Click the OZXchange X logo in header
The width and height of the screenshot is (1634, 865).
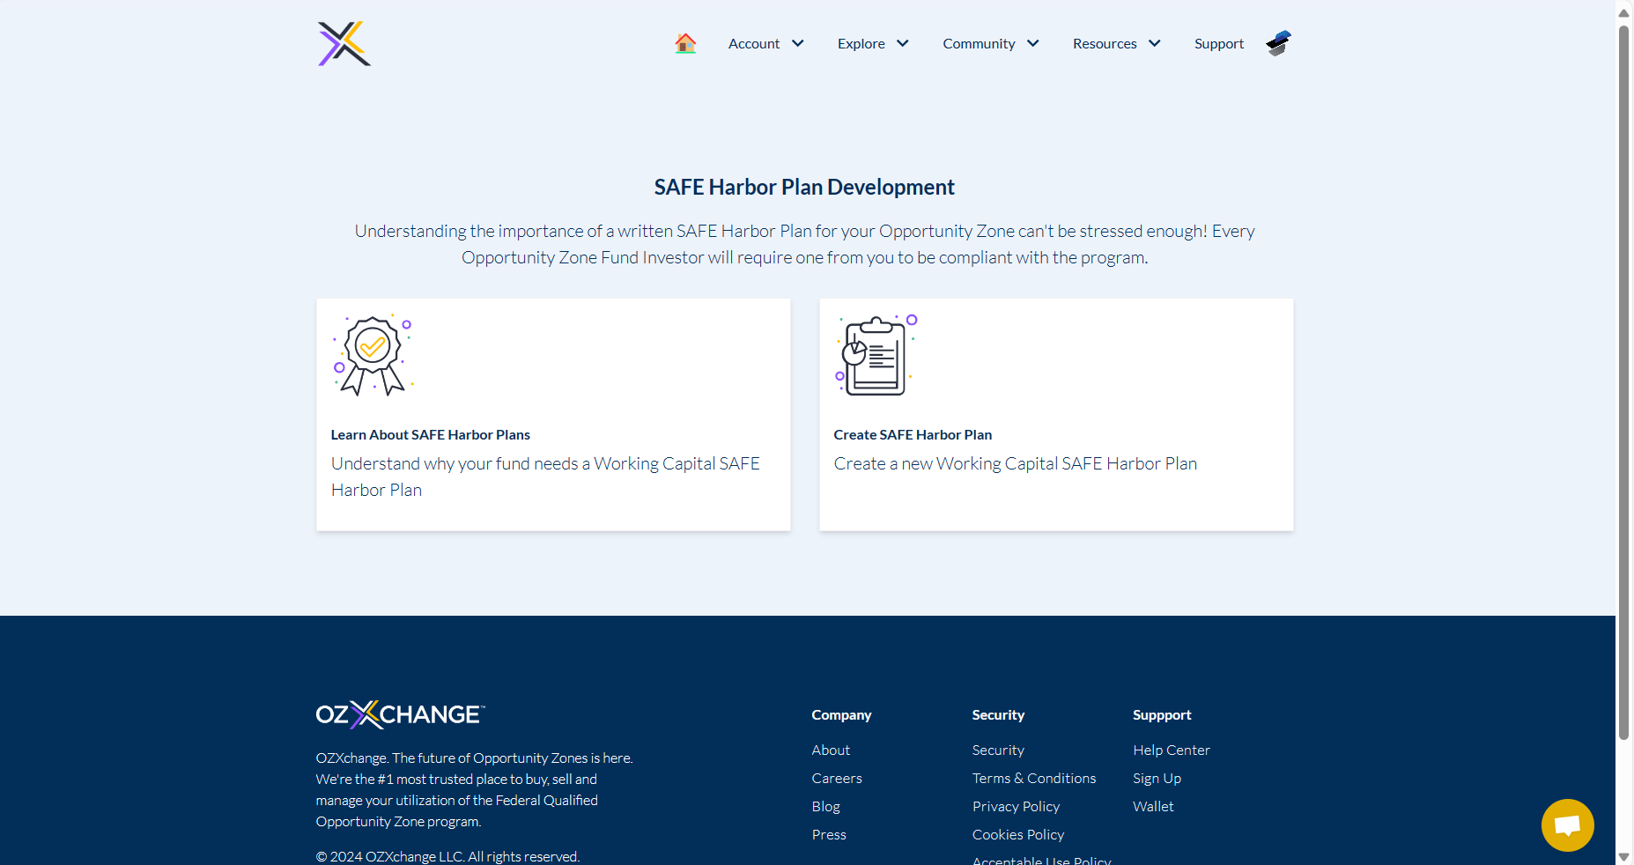click(x=344, y=43)
